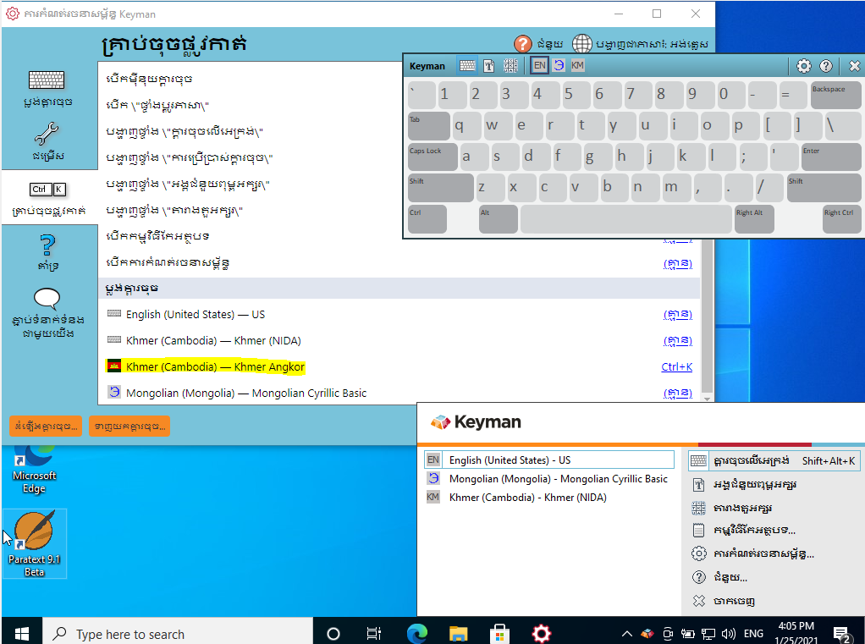Open the Support question mark sidebar tab
Viewport: 865px width, 644px height.
47,252
